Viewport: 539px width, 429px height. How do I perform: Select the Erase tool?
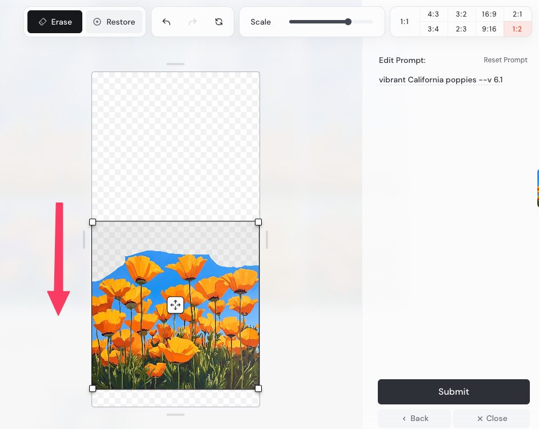click(55, 22)
